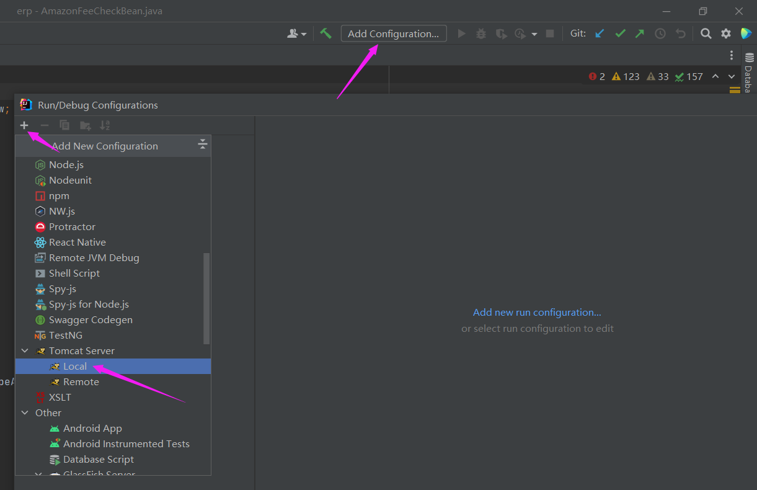Click the Build project hammer icon
Screen dimensions: 757x490
pos(326,33)
